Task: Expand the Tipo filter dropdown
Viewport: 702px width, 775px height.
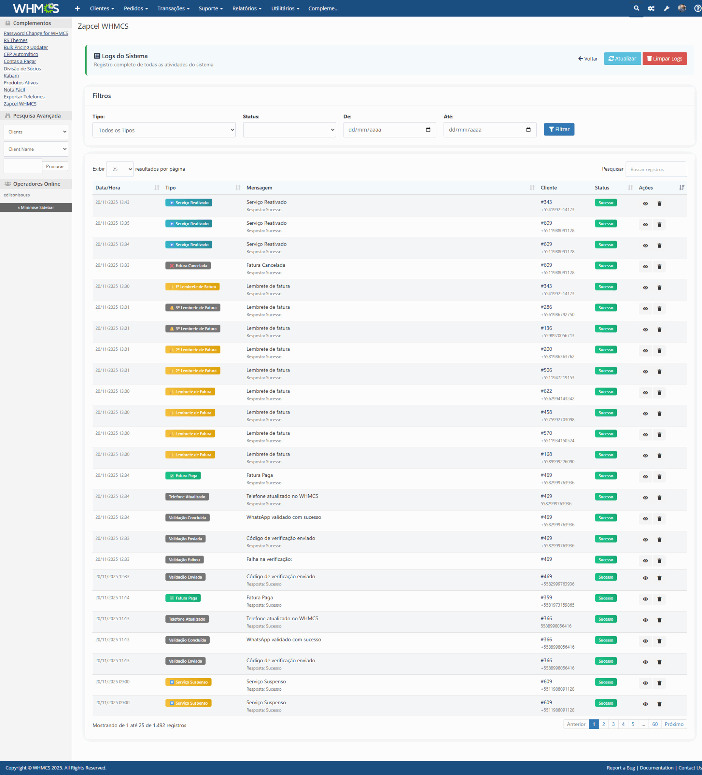Action: click(164, 130)
